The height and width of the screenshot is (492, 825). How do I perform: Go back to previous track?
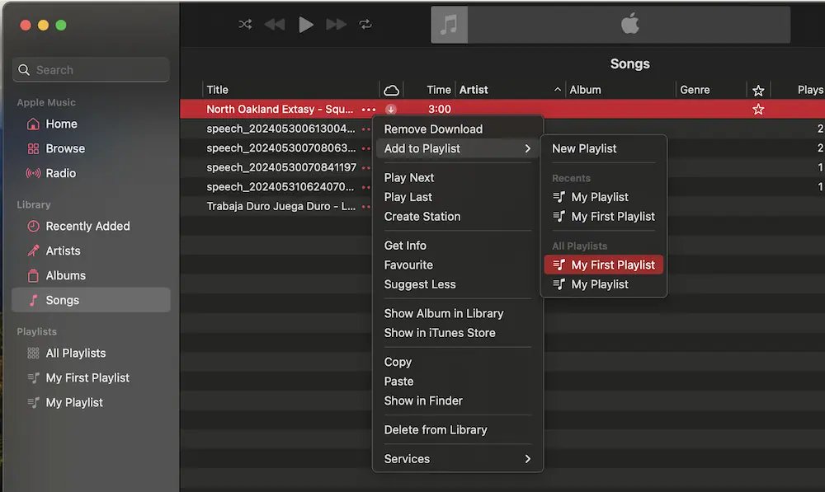[275, 24]
